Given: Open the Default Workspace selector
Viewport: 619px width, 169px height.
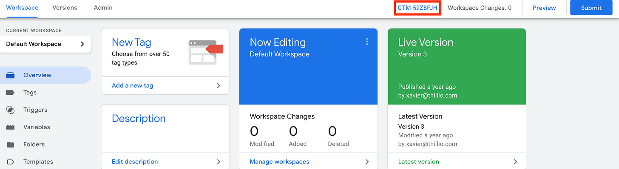Looking at the screenshot, I should click(45, 44).
